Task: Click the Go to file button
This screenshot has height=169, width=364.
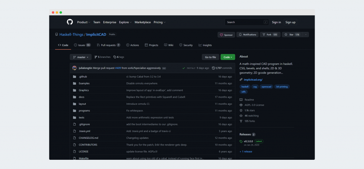Action: [210, 57]
